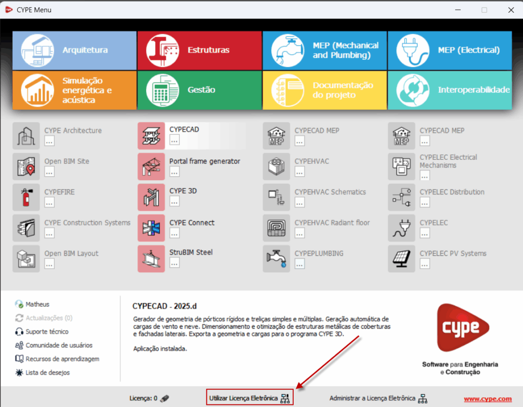Open Recursos de aprendizagem

(x=57, y=359)
